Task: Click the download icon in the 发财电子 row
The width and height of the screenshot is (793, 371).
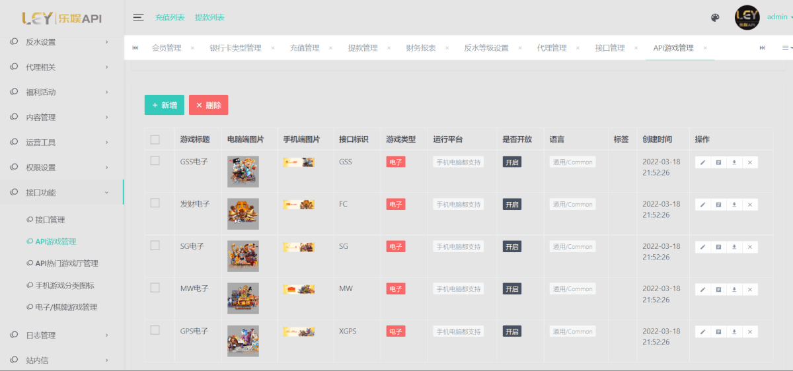Action: pyautogui.click(x=734, y=205)
